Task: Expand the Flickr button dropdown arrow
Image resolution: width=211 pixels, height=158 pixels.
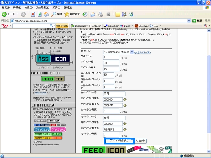Action: 132,26
